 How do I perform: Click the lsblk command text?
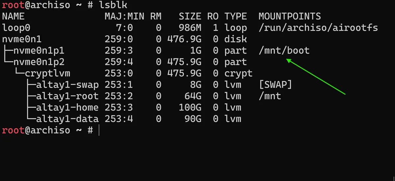tap(113, 5)
